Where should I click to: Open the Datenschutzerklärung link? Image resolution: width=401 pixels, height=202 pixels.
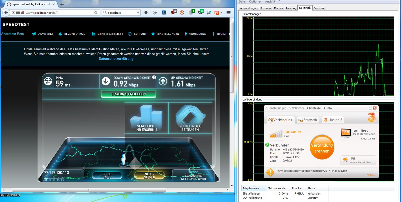tap(116, 58)
